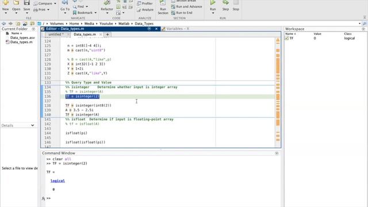This screenshot has height=207, width=368.
Task: Click the Run Section icon
Action: (x=163, y=2)
